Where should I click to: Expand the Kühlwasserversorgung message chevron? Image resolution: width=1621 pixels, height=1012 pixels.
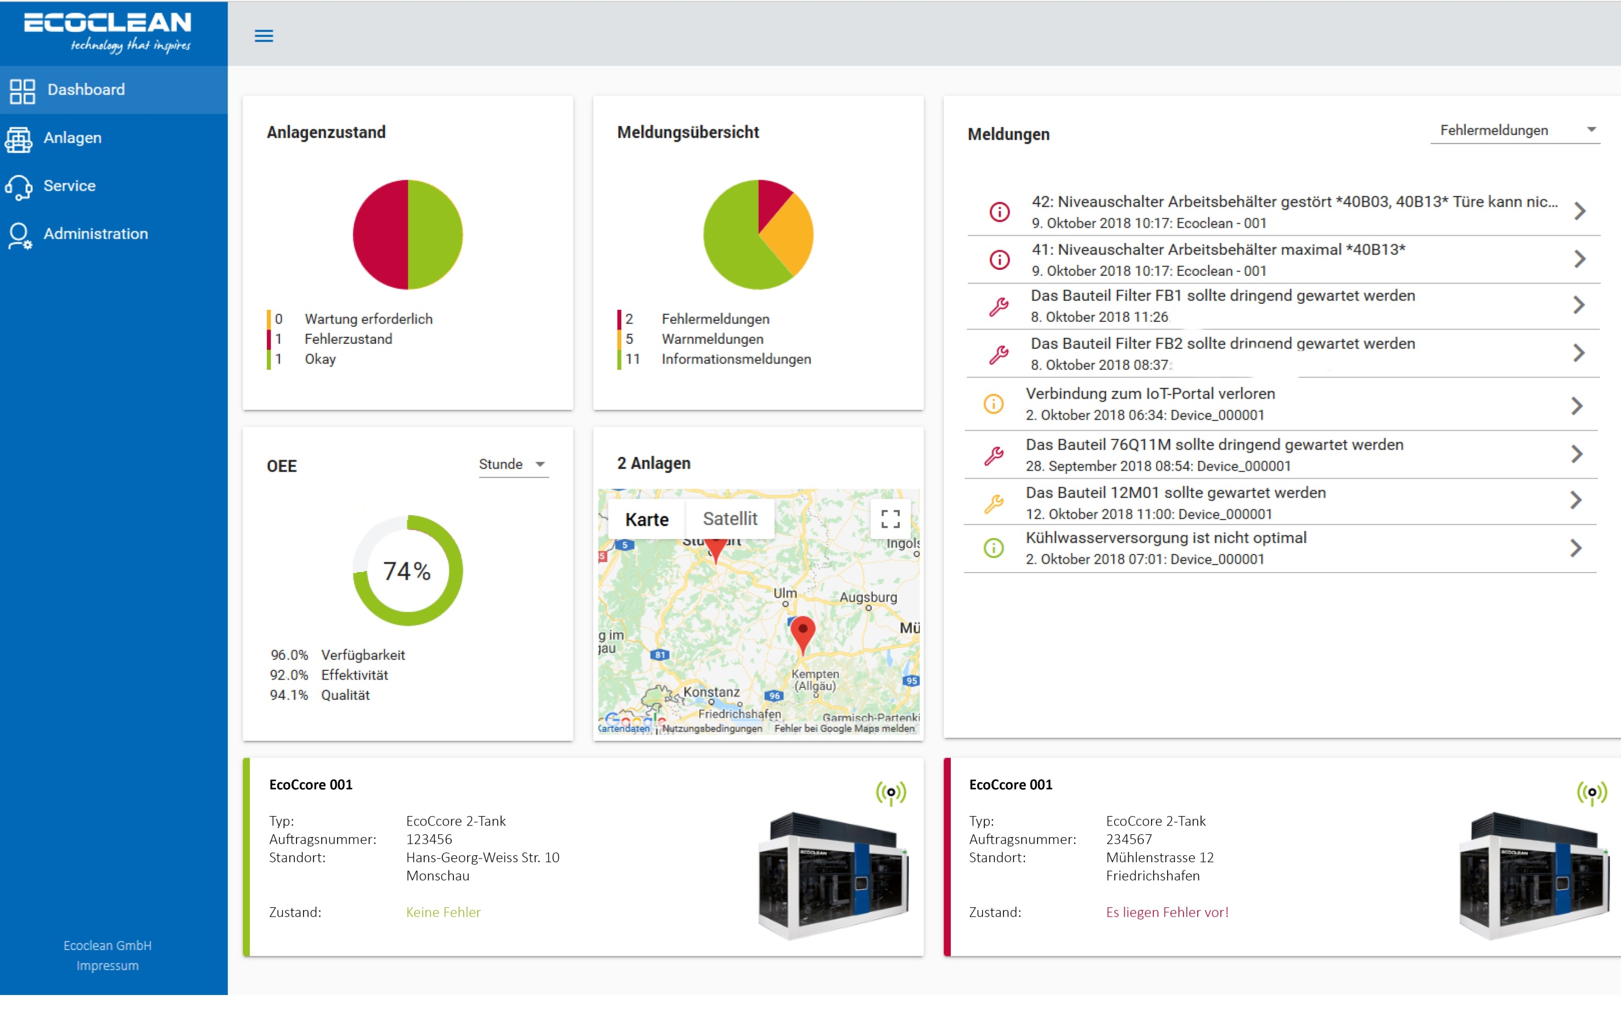click(1576, 548)
